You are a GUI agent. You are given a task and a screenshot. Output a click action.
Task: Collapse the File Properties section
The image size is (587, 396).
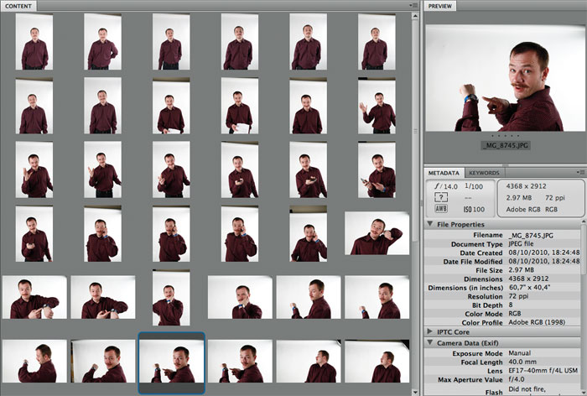pyautogui.click(x=429, y=225)
